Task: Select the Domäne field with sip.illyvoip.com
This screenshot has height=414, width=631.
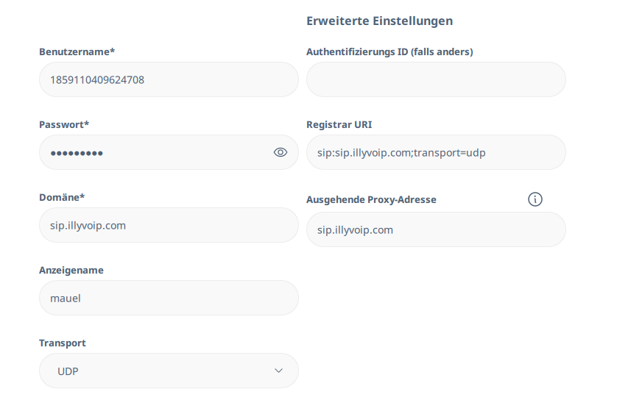Action: click(x=169, y=225)
